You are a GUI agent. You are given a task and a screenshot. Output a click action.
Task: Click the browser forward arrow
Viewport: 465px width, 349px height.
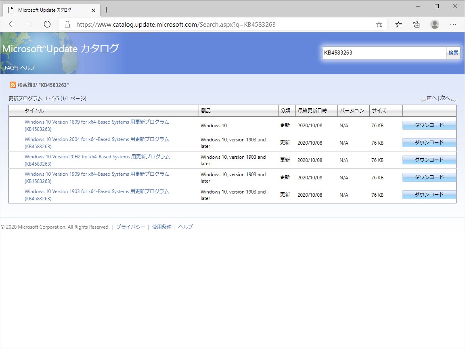coord(29,24)
